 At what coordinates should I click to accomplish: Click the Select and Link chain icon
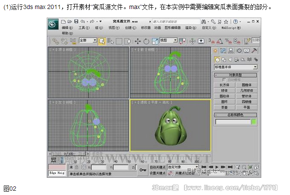pyautogui.click(x=55, y=41)
